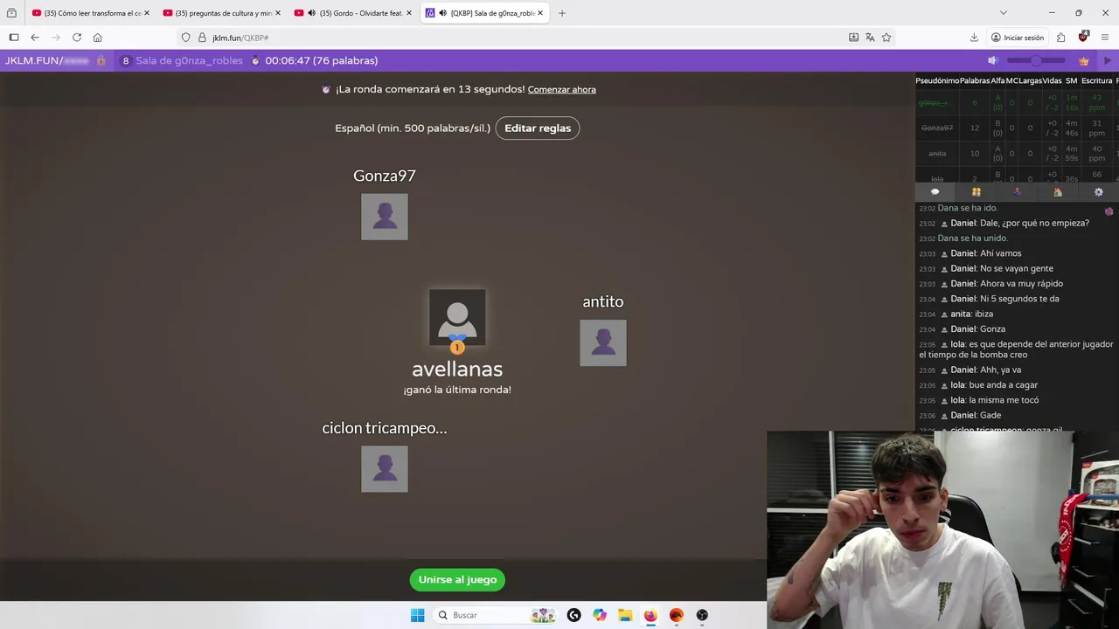
Task: Click chat message 'anita: ibiza'
Action: click(971, 314)
